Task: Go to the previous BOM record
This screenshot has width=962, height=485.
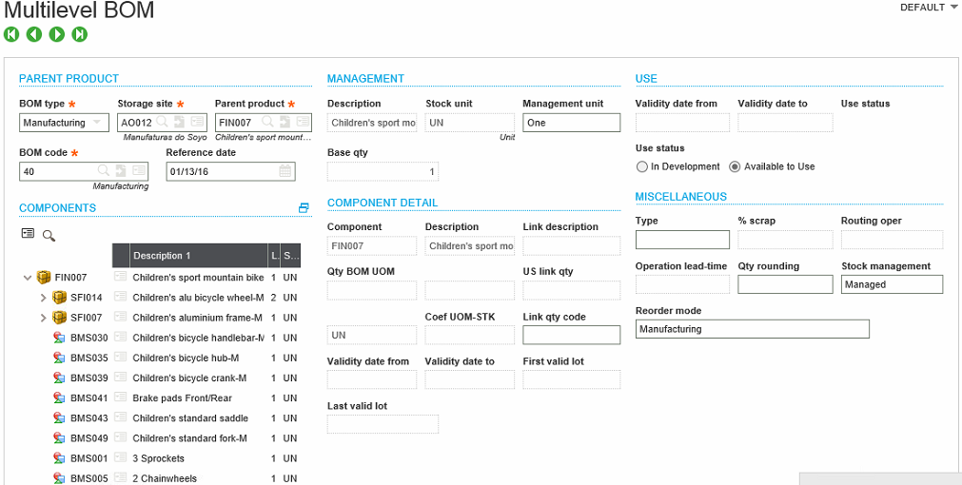Action: click(33, 34)
